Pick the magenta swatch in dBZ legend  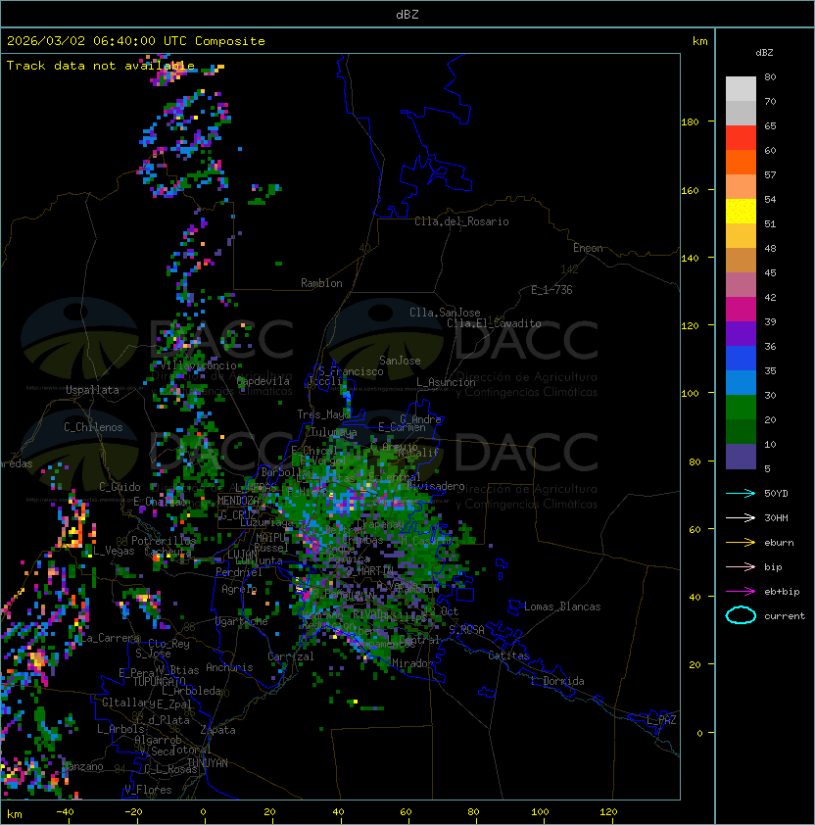[741, 310]
